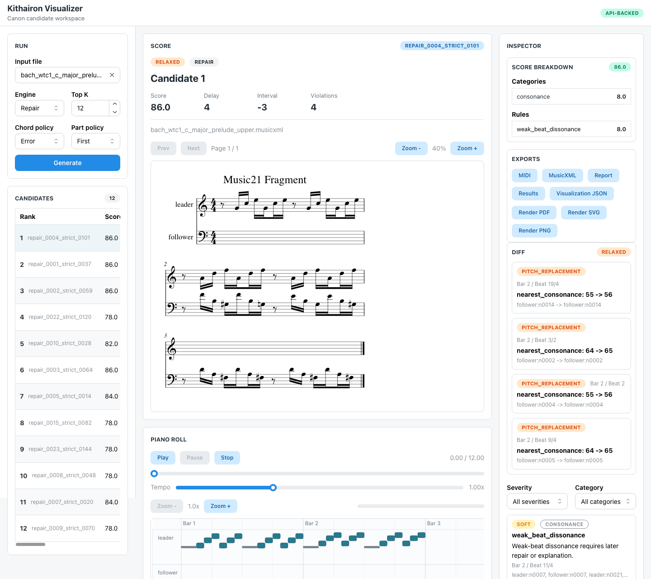
Task: Go to the next score page
Action: 193,148
